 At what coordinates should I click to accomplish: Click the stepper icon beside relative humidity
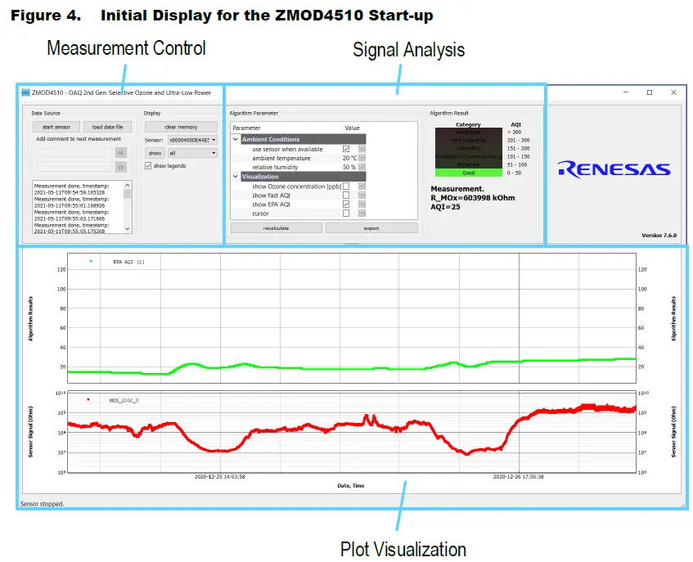tap(362, 165)
